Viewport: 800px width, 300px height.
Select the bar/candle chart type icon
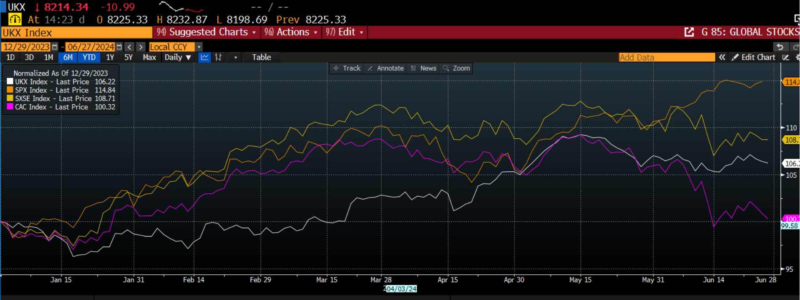[x=218, y=58]
